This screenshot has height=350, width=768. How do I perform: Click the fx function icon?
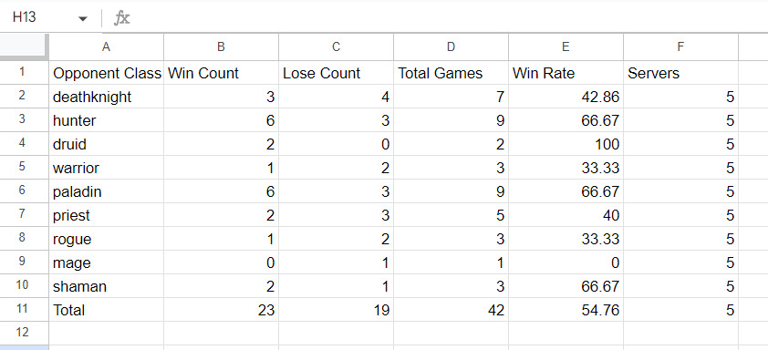click(x=121, y=18)
